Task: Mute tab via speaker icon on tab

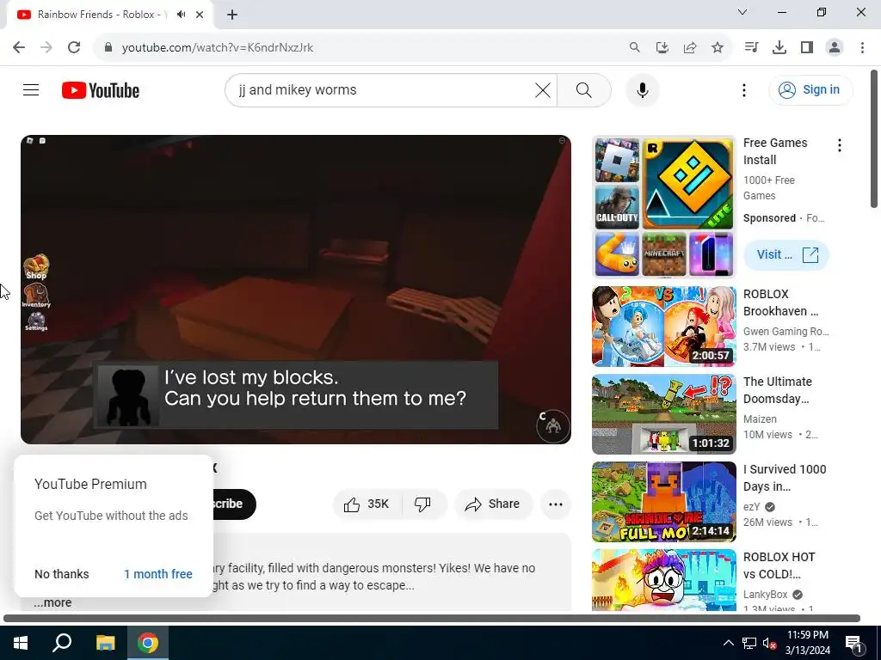Action: [x=181, y=15]
